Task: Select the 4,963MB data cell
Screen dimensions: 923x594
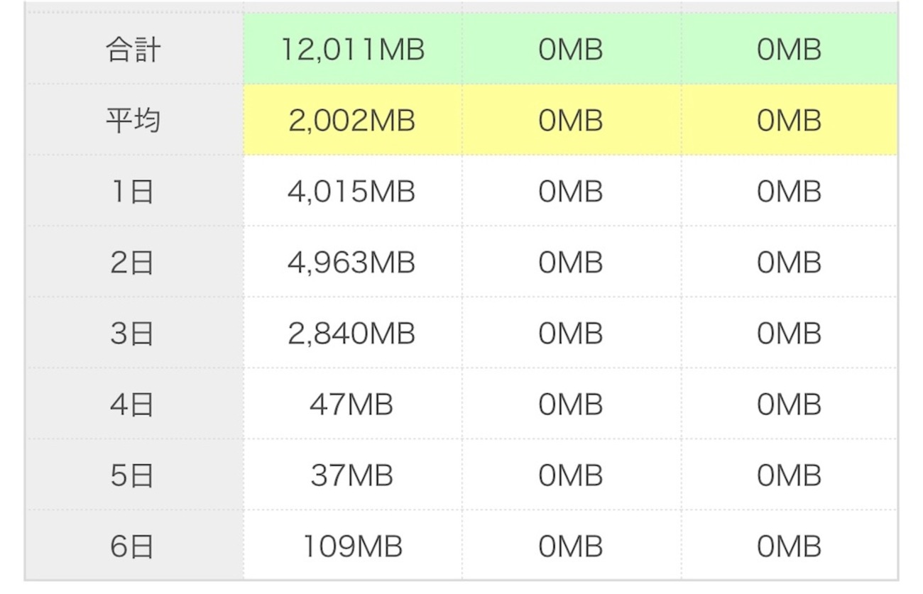Action: pos(352,263)
